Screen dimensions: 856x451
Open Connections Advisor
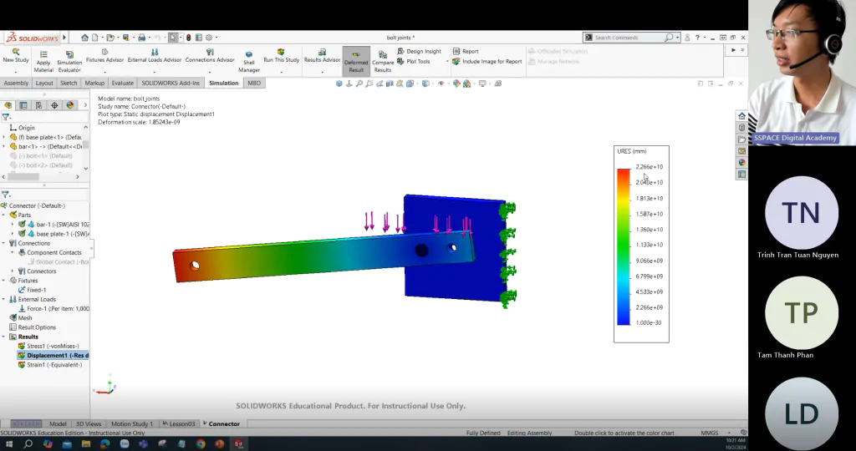pos(210,56)
